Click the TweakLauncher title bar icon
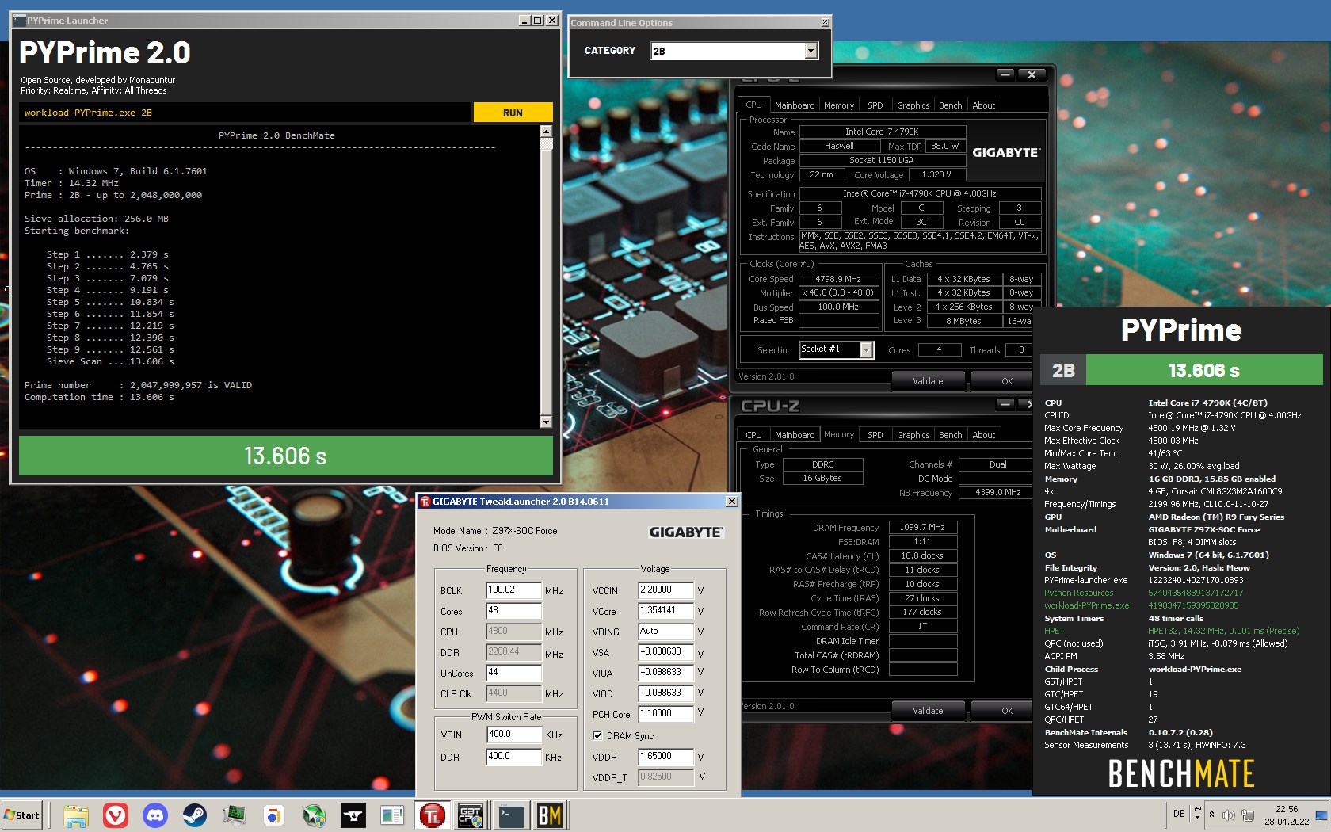This screenshot has height=832, width=1331. click(x=425, y=502)
